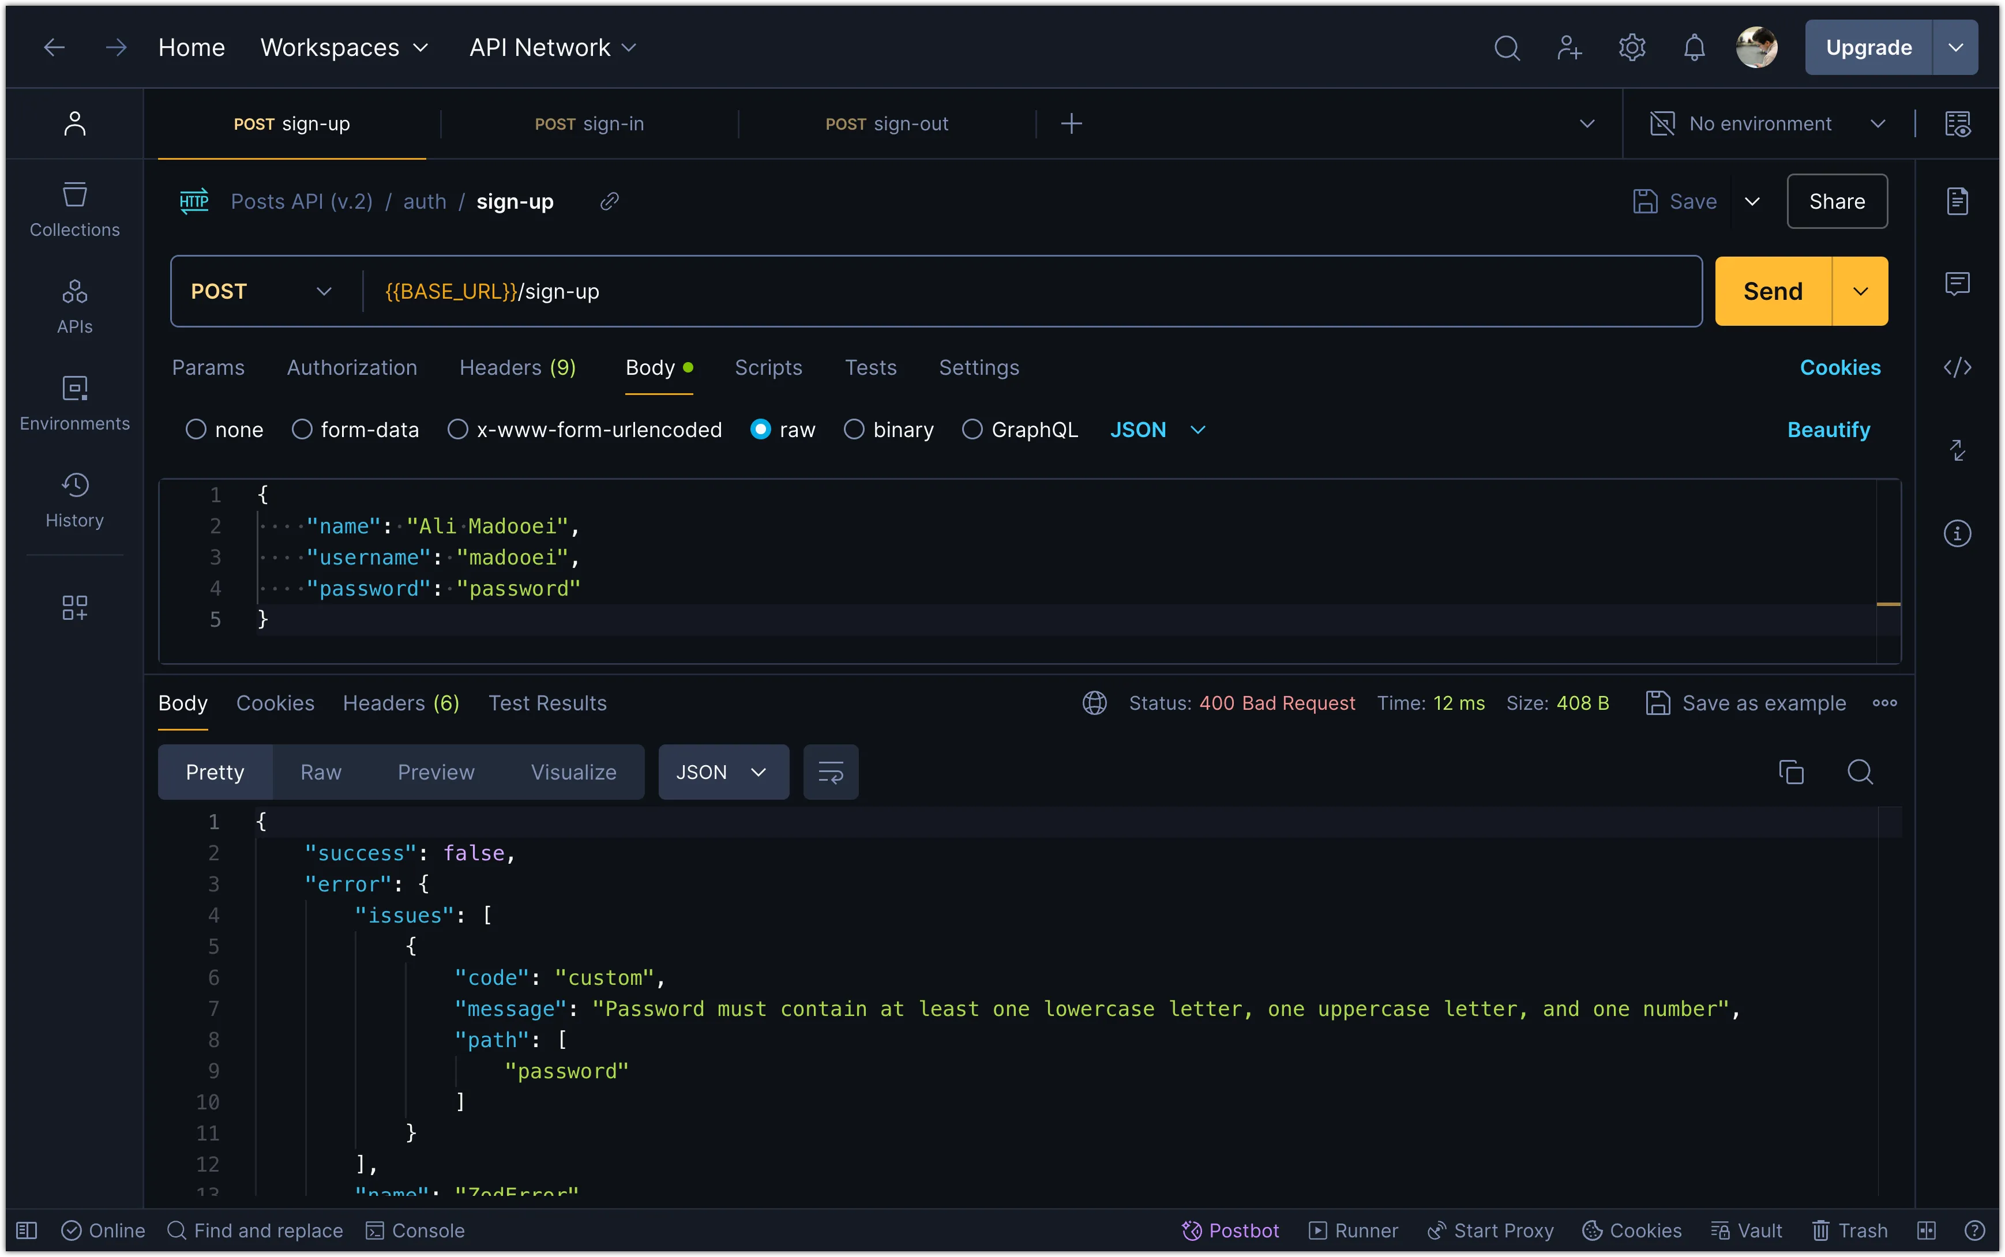Screen dimensions: 2005x1257
Task: Open the workspace user icon in sidebar
Action: [75, 123]
